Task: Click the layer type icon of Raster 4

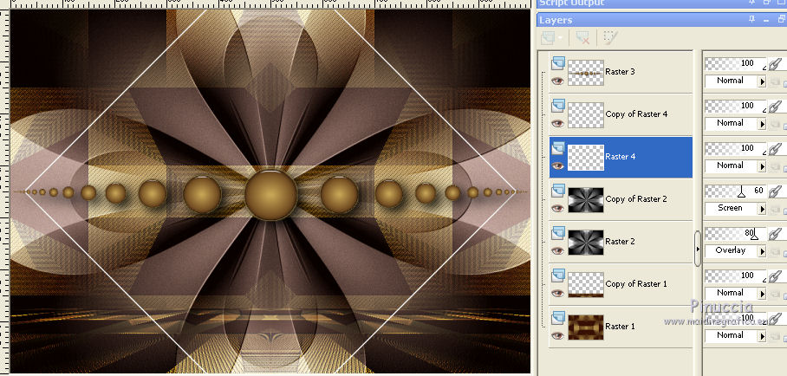Action: 557,148
